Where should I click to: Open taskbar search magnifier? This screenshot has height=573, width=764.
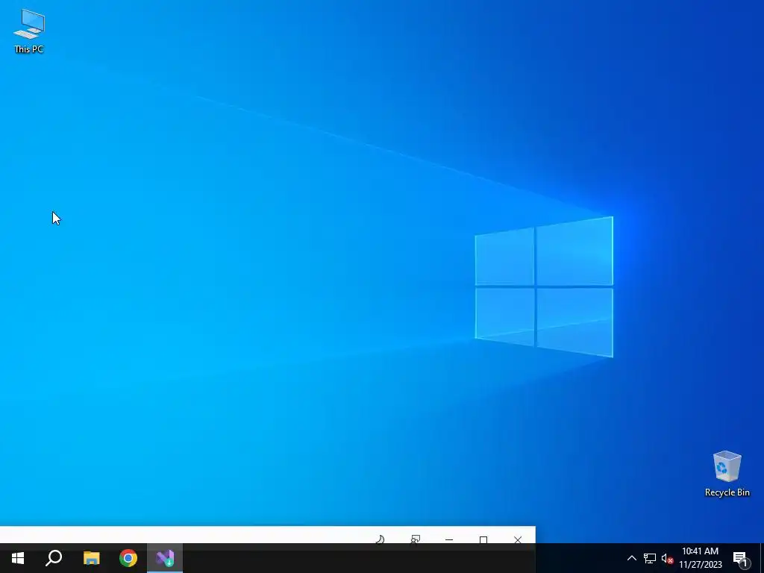(x=54, y=558)
